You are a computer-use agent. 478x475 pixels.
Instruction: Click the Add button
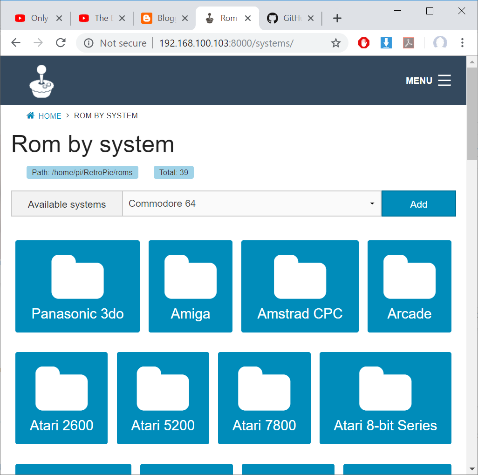click(x=418, y=204)
